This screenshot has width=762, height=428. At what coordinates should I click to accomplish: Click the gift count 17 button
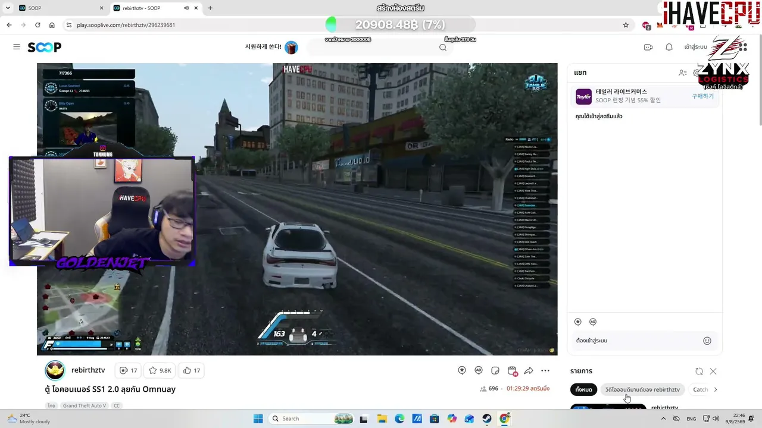(128, 370)
